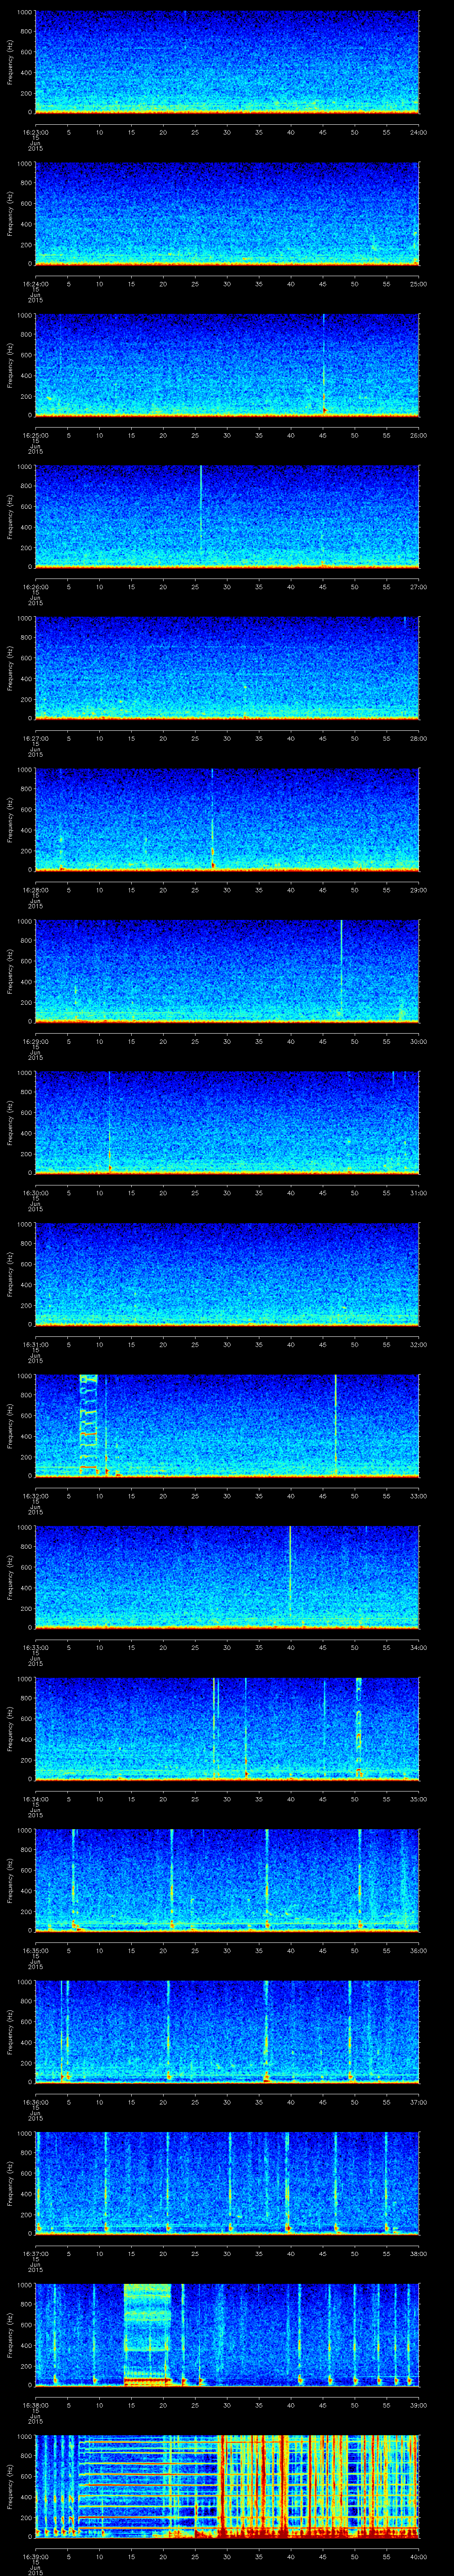Screen dimensions: 454x2576
Task: Open the 16:24:00 spectrogram panel
Action: [227, 213]
